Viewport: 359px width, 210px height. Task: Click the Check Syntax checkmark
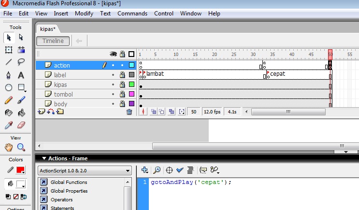(180, 170)
